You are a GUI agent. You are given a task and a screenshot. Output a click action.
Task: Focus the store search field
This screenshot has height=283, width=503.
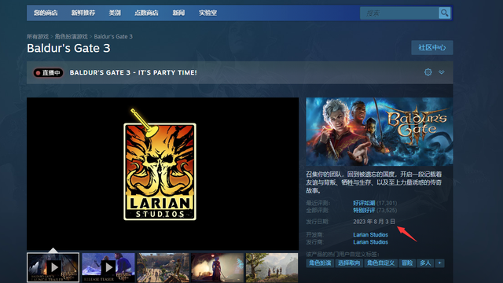click(x=399, y=13)
